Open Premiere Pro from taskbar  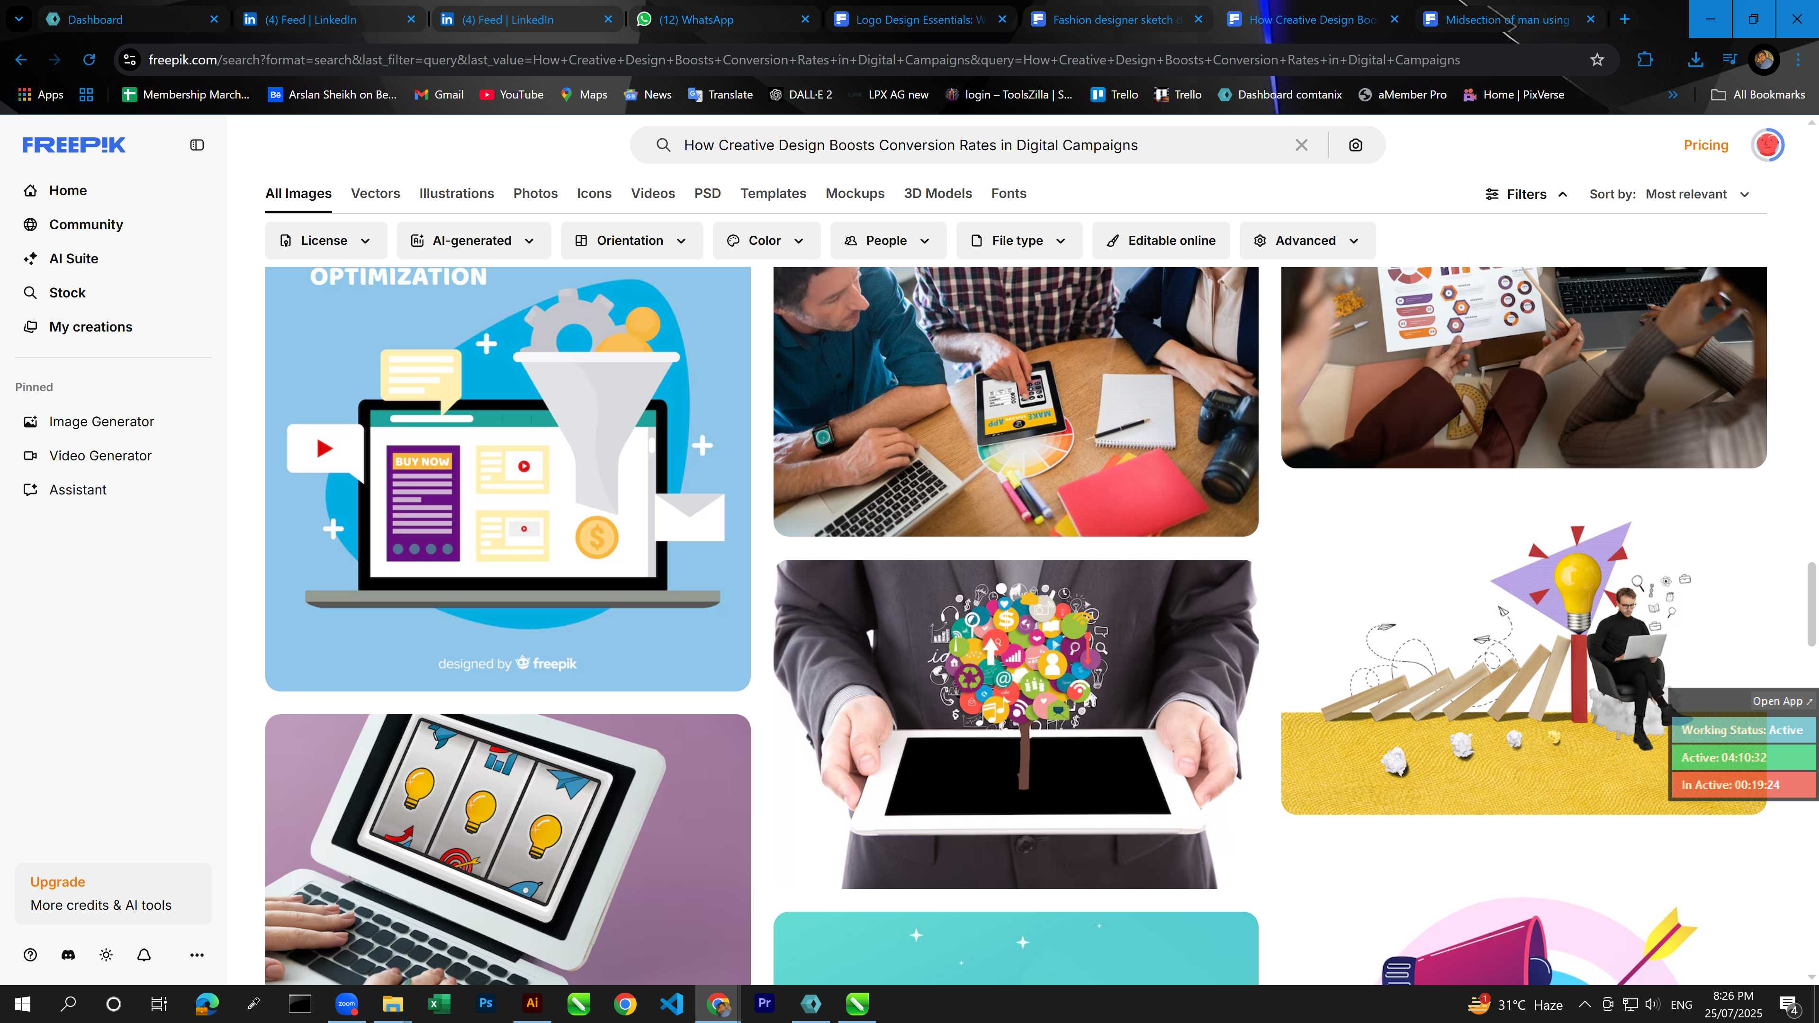[764, 1003]
